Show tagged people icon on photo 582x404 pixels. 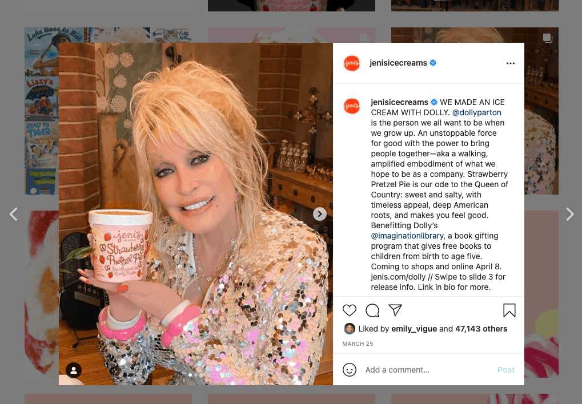(74, 370)
